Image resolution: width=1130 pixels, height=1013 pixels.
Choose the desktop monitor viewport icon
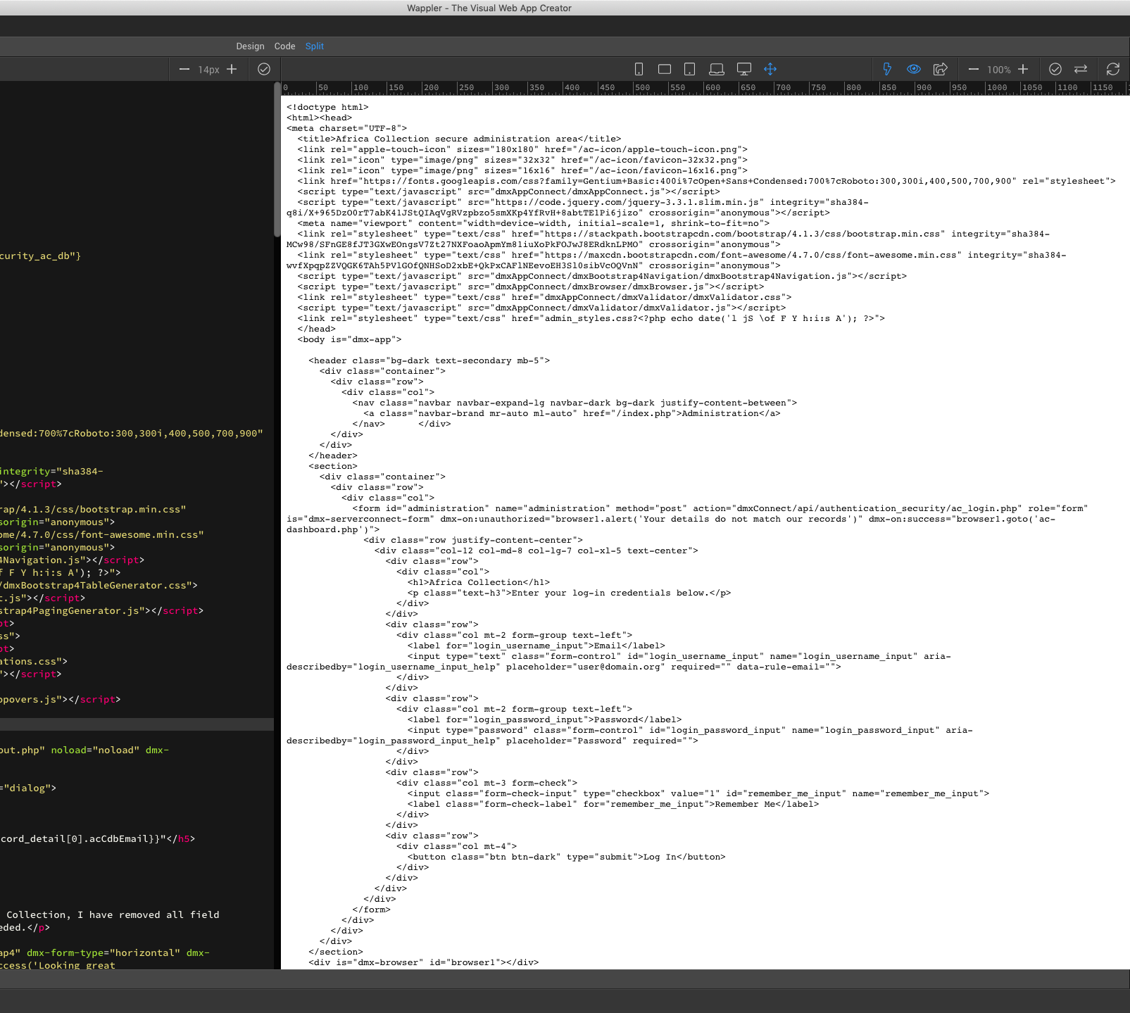pyautogui.click(x=743, y=69)
